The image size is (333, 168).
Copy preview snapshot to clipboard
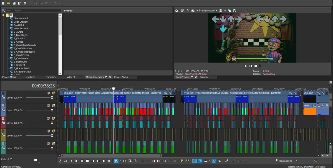click(x=230, y=11)
